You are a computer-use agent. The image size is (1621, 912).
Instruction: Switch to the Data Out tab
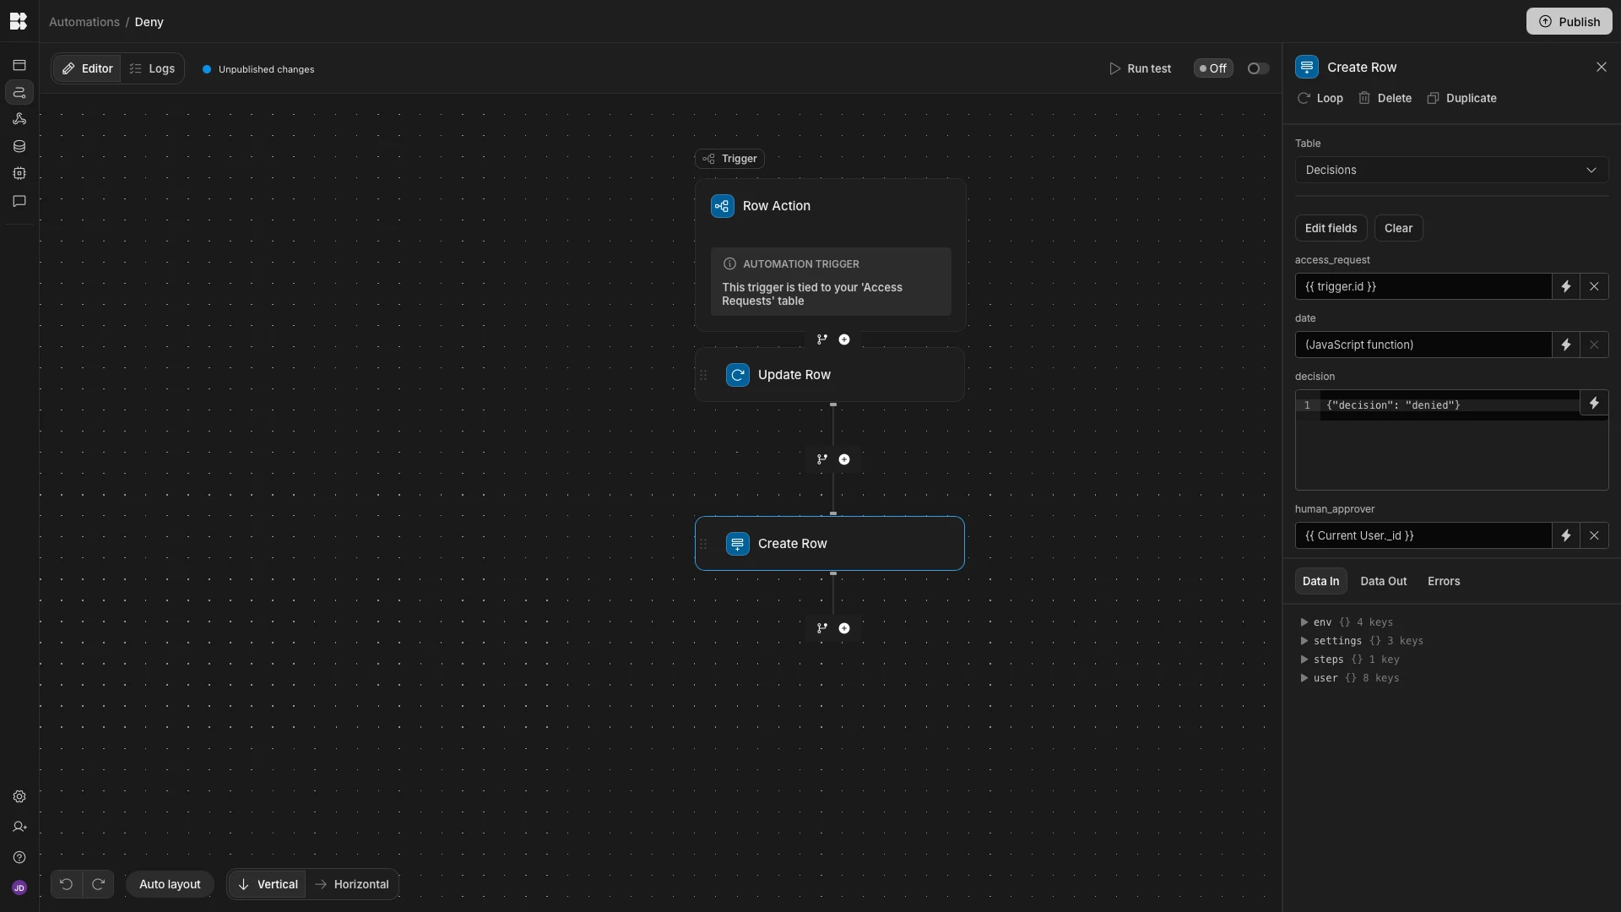pyautogui.click(x=1383, y=581)
